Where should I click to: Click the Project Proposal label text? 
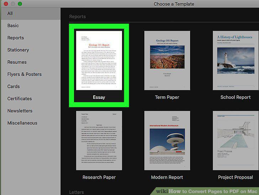pos(236,177)
